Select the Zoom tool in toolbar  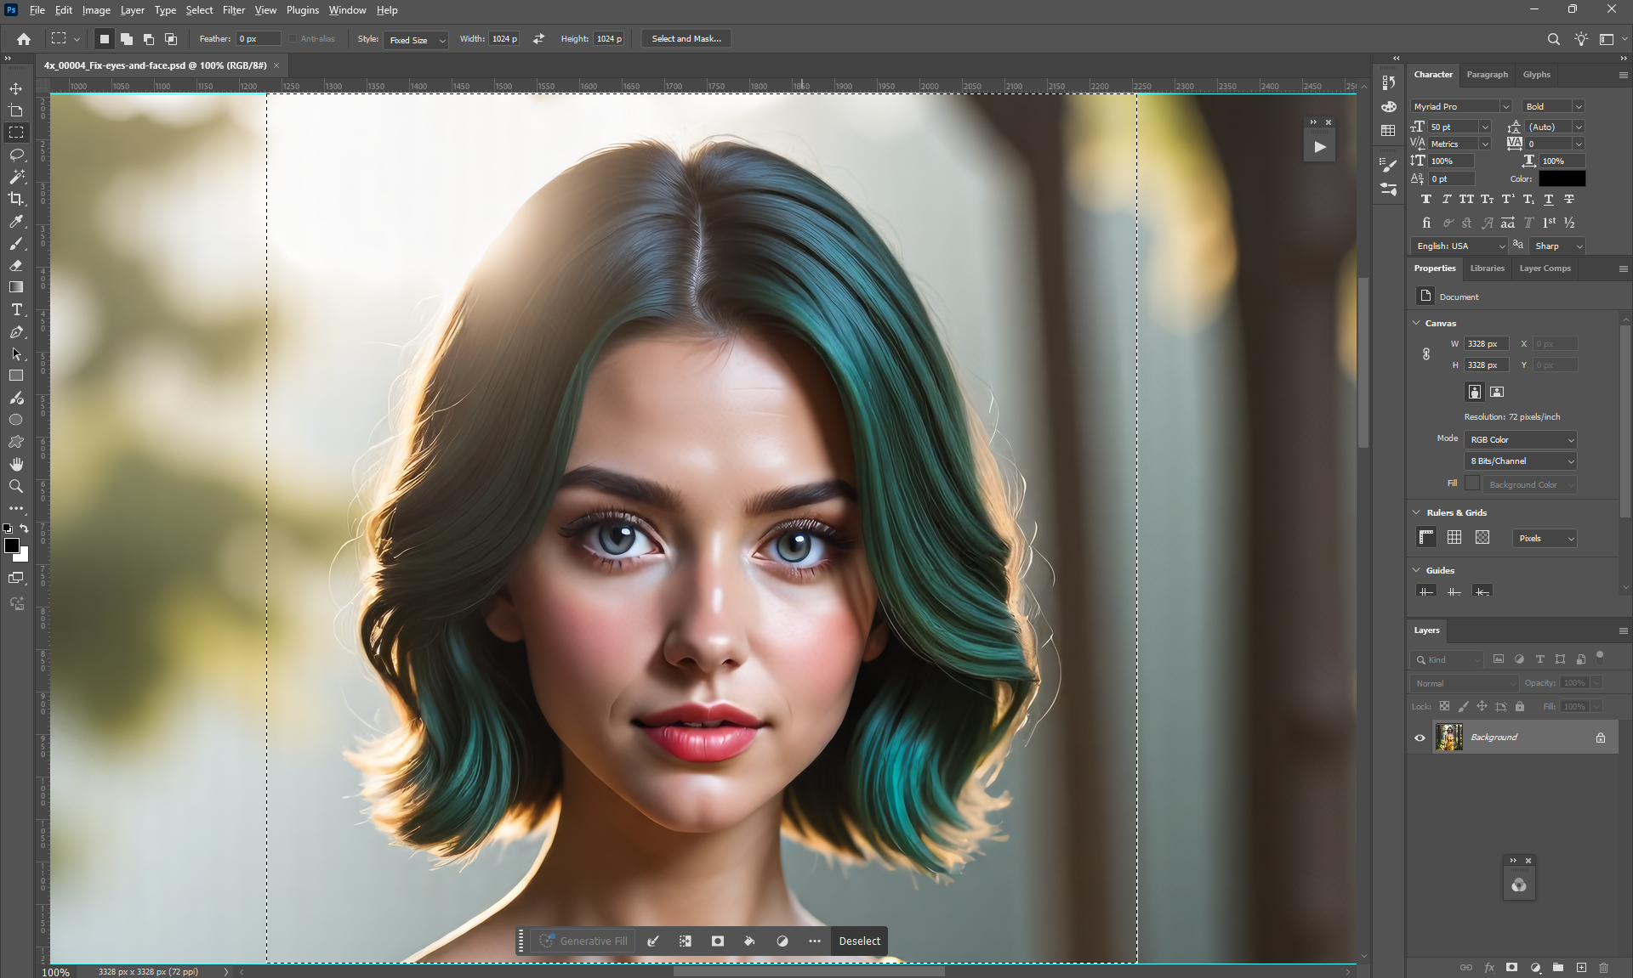click(16, 486)
